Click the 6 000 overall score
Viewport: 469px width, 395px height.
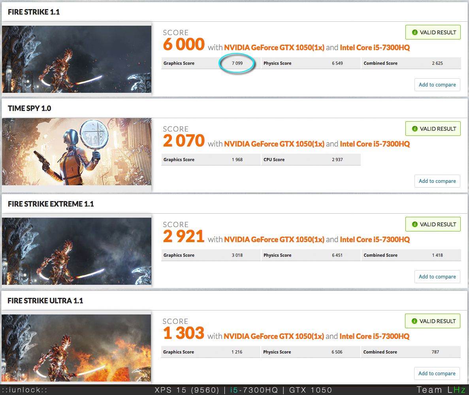pyautogui.click(x=184, y=44)
